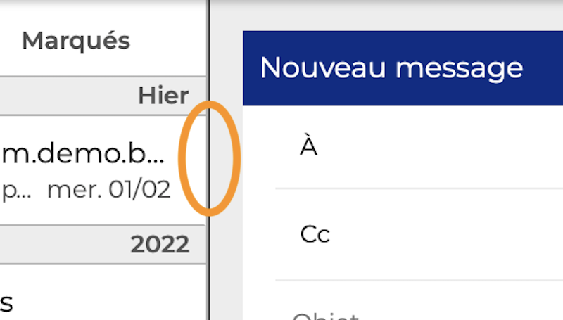Click the Objet subject field

pos(422,313)
